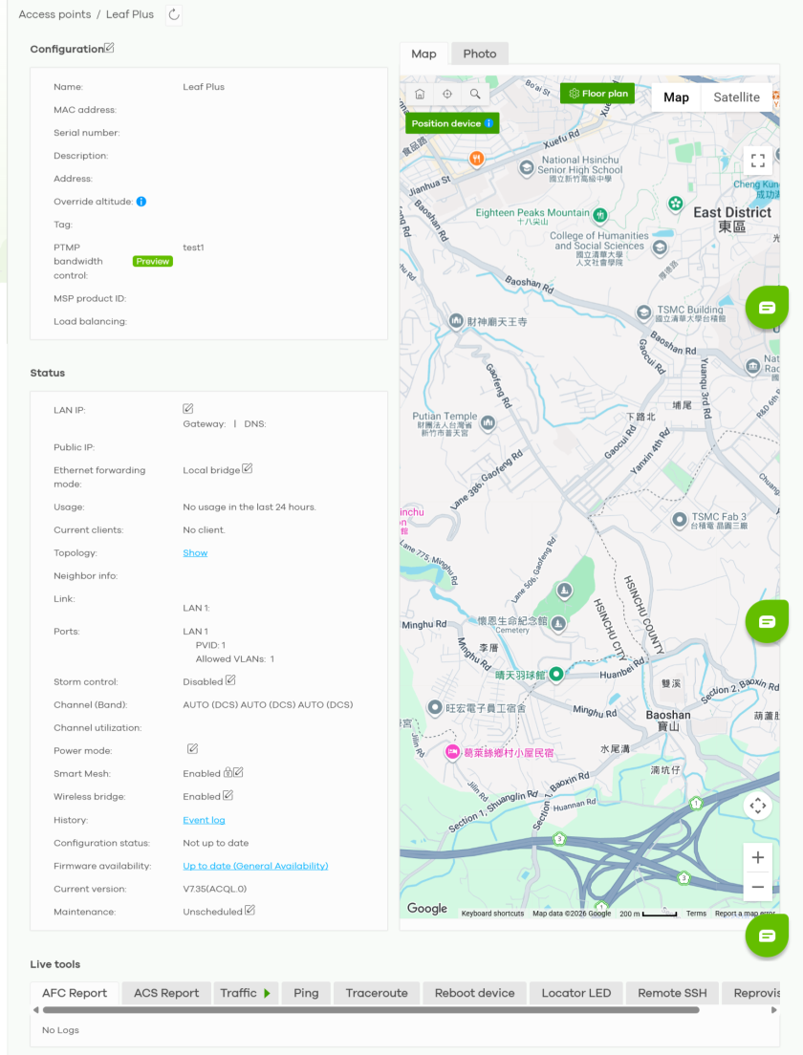Open the Reboot device tab

click(474, 993)
